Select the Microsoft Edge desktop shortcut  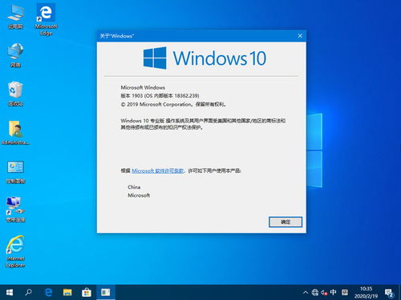[46, 19]
